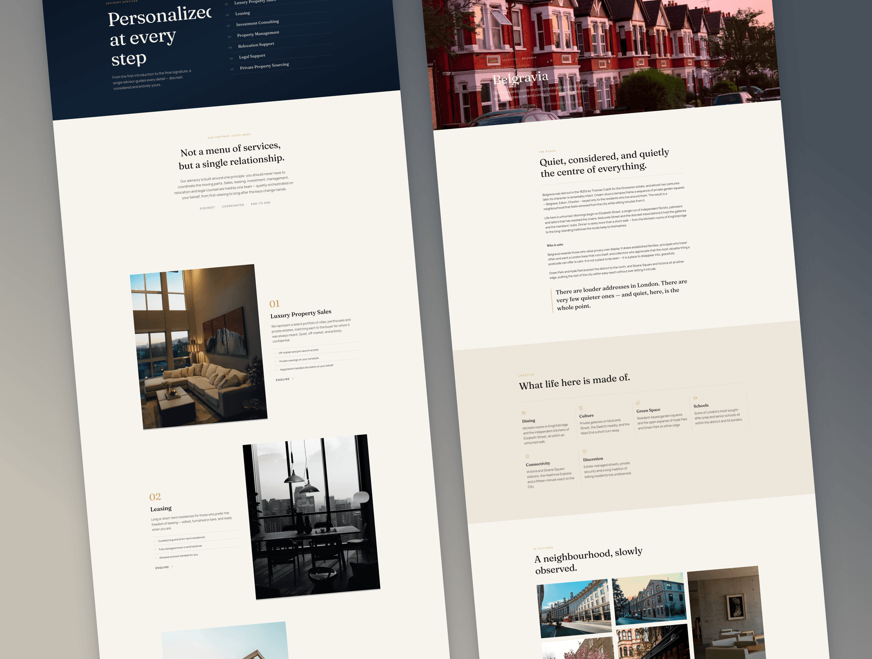The width and height of the screenshot is (872, 659).
Task: Select Property Management in the services list
Action: coord(258,34)
